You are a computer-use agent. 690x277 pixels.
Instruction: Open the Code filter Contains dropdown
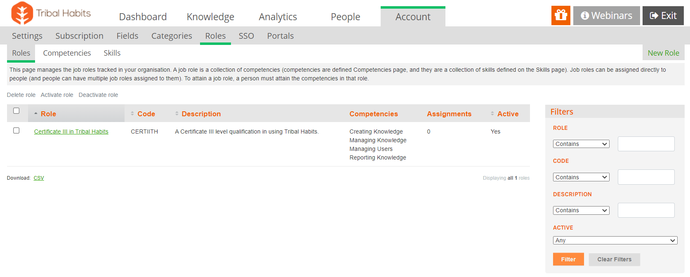[x=581, y=177]
